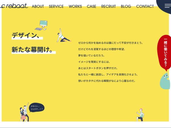Open the CASE navigation link
The height and width of the screenshot is (128, 171).
point(91,6)
